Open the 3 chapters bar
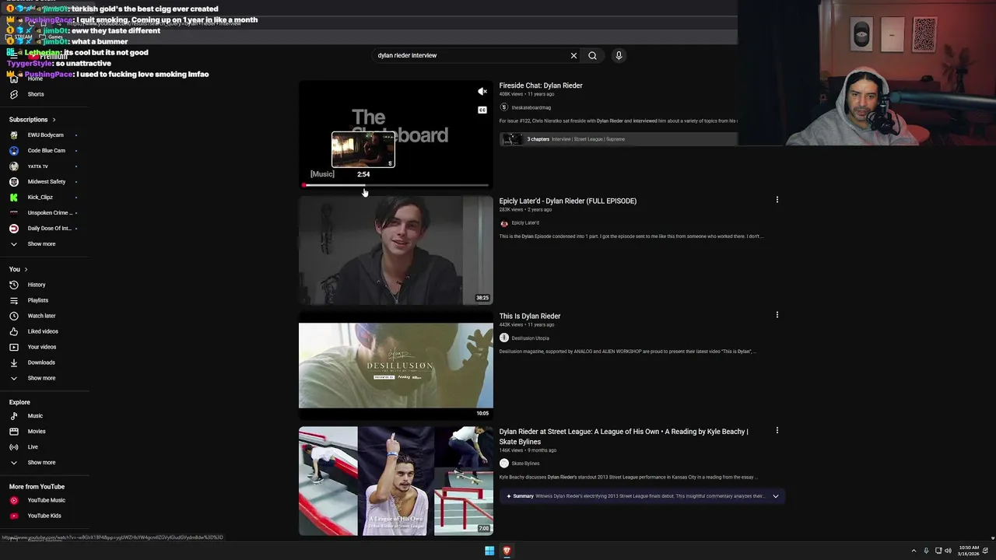996x560 pixels. coord(618,139)
